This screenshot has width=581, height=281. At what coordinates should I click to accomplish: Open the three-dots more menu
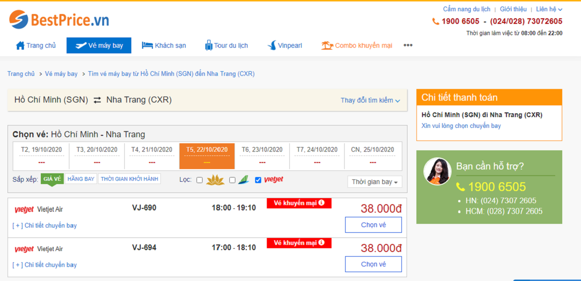[x=408, y=45]
